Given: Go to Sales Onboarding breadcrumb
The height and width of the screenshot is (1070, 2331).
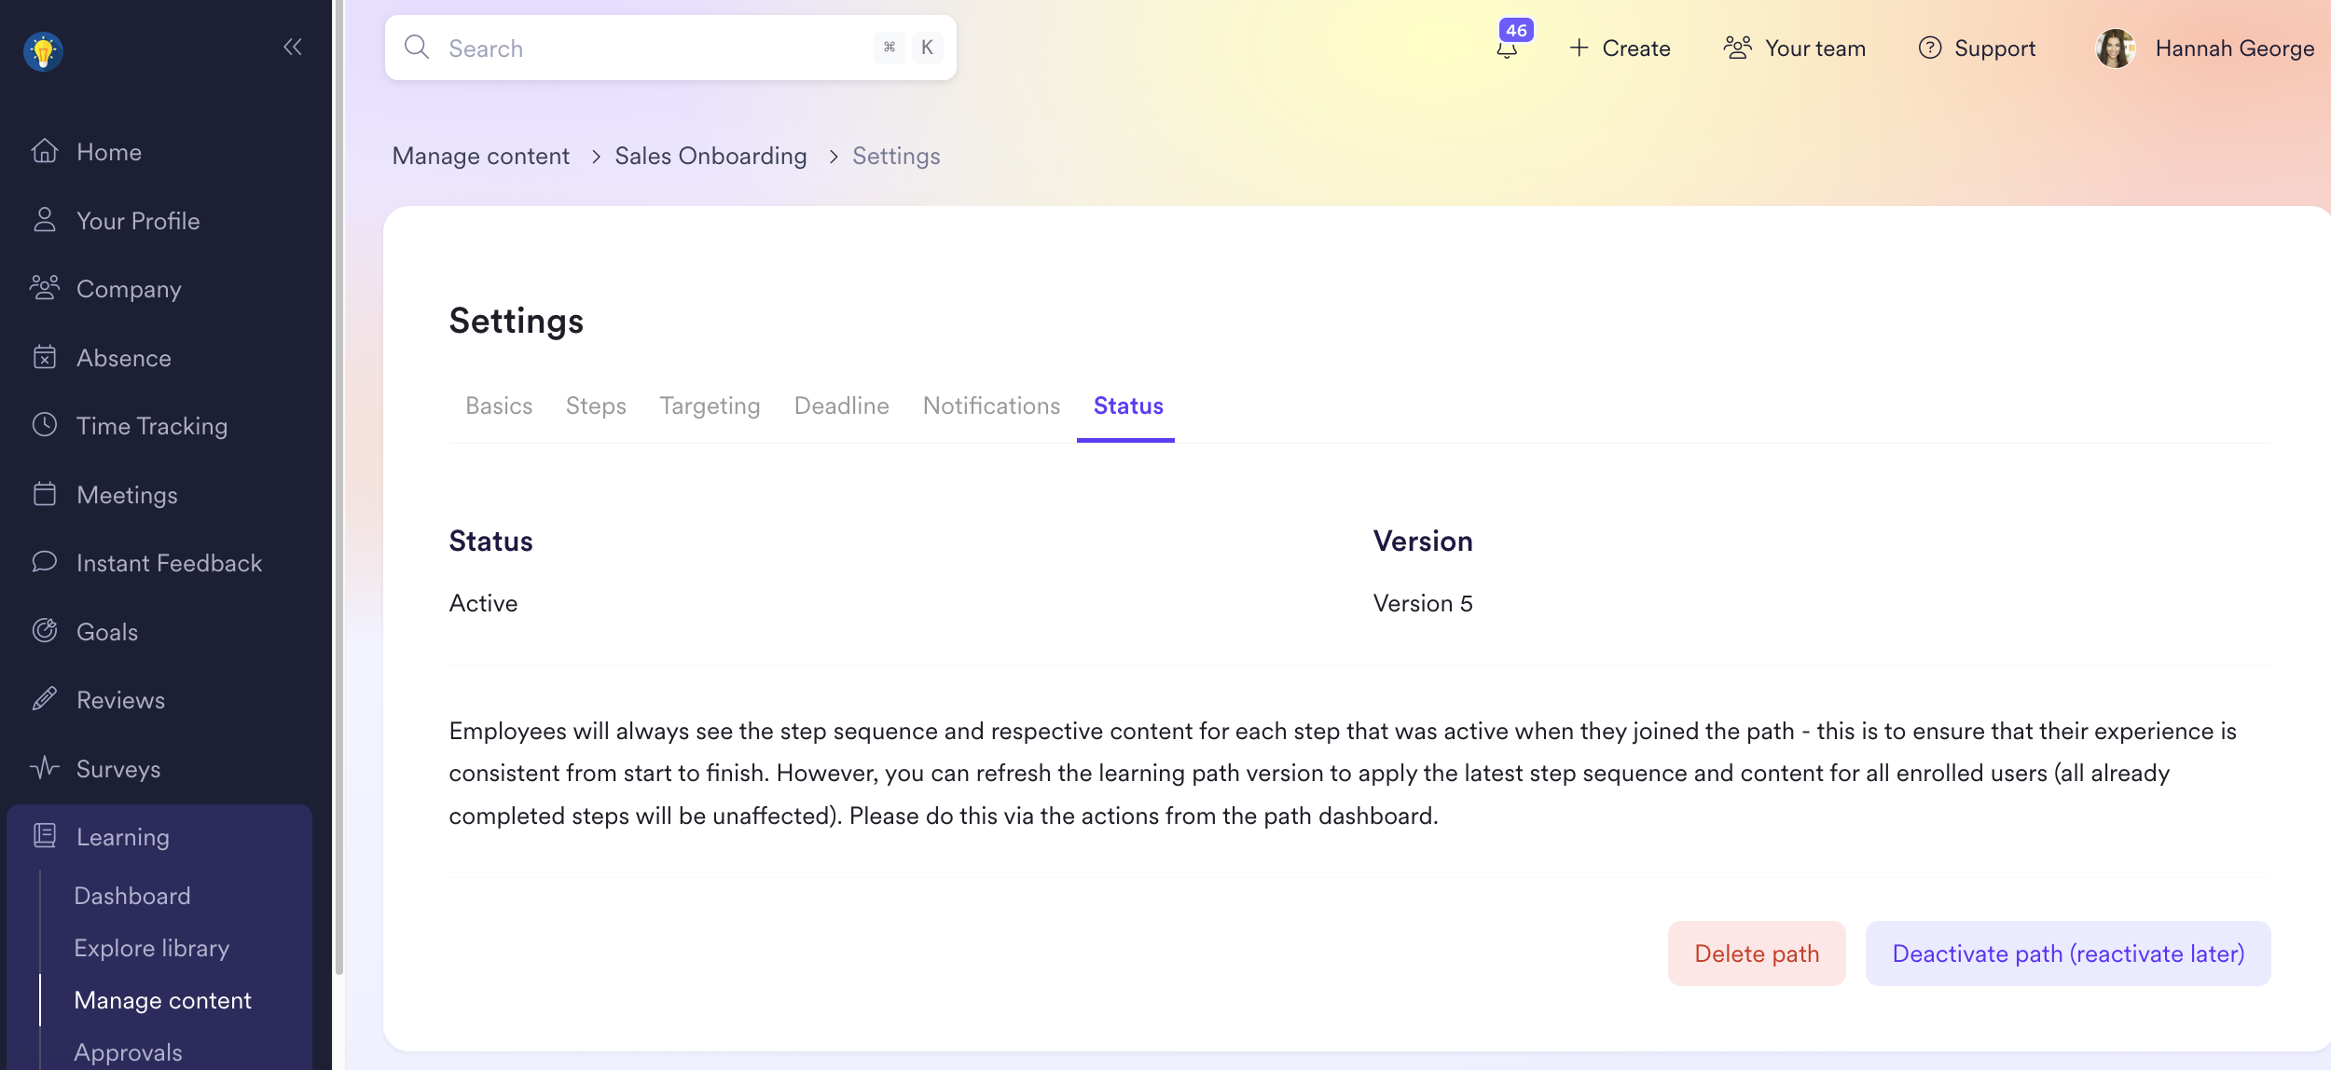Looking at the screenshot, I should click(x=710, y=157).
